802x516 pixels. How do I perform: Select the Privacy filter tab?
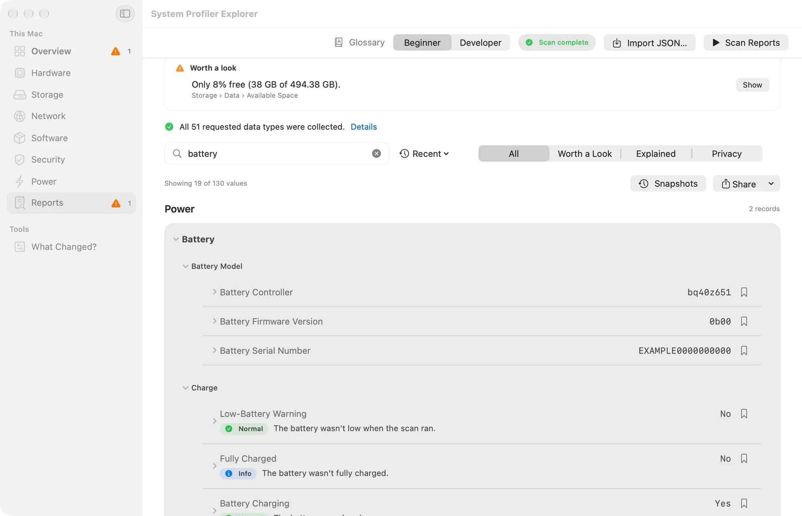(727, 154)
